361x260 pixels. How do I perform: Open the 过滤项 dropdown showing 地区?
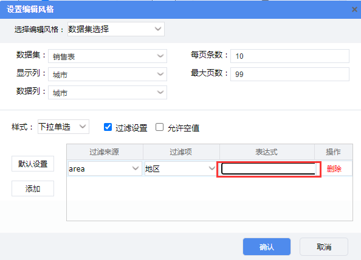click(180, 168)
